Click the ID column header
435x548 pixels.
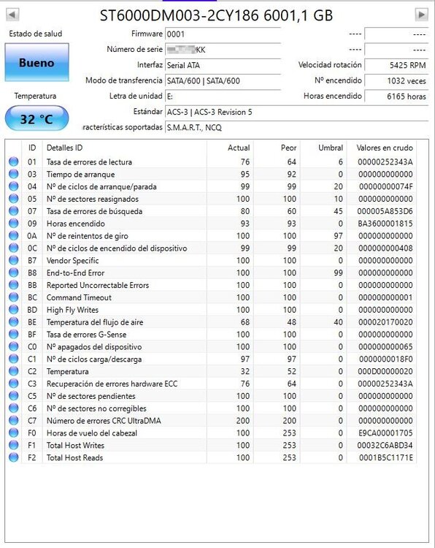click(x=32, y=148)
